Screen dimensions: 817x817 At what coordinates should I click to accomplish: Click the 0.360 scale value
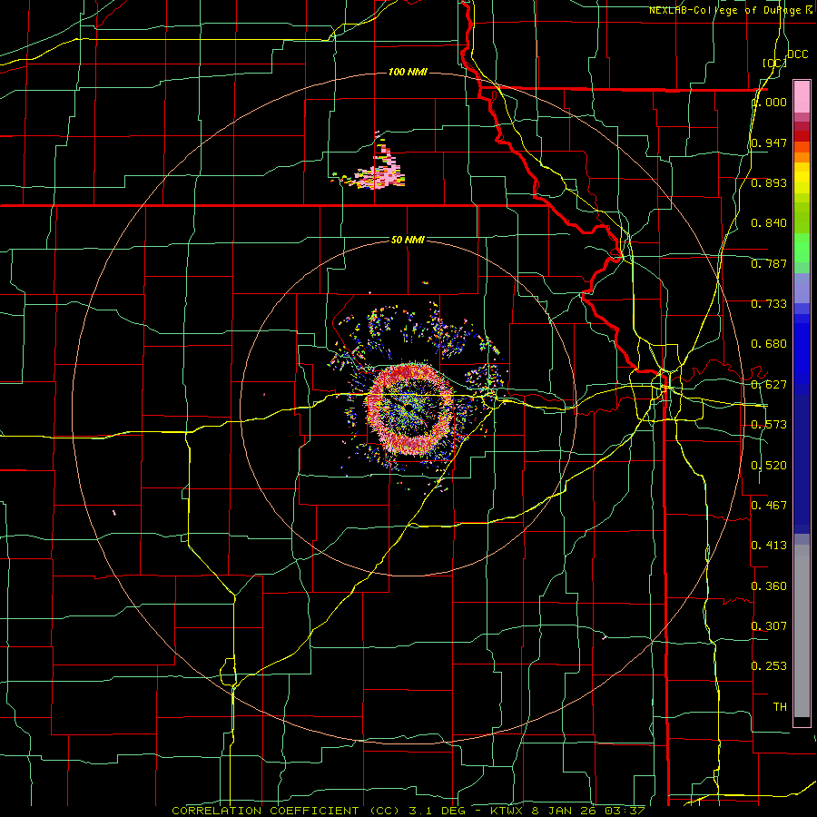(x=769, y=586)
